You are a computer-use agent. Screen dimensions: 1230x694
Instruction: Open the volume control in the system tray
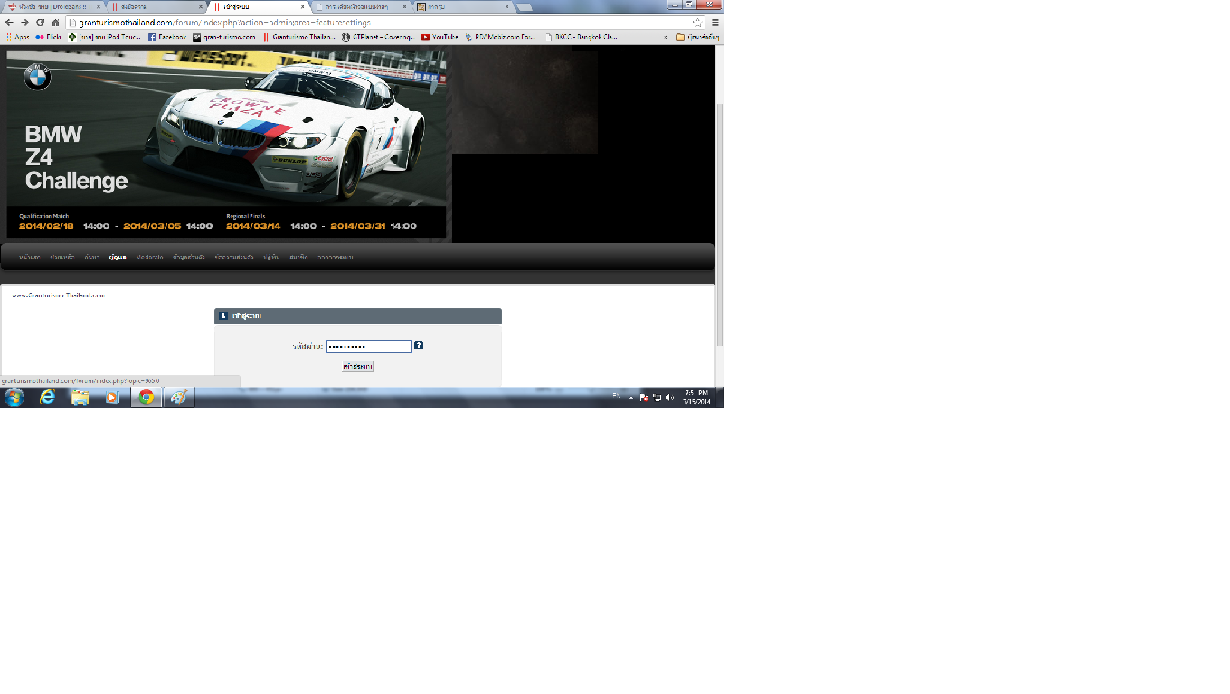(x=670, y=398)
